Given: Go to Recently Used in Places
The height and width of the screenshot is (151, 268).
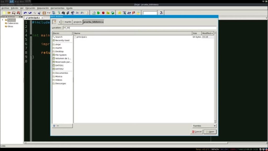Looking at the screenshot, I should pyautogui.click(x=62, y=40).
